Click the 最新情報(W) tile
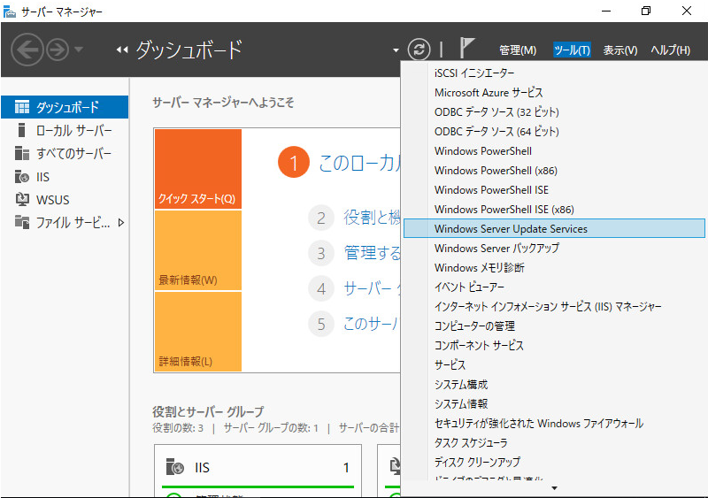The image size is (708, 498). pyautogui.click(x=197, y=250)
